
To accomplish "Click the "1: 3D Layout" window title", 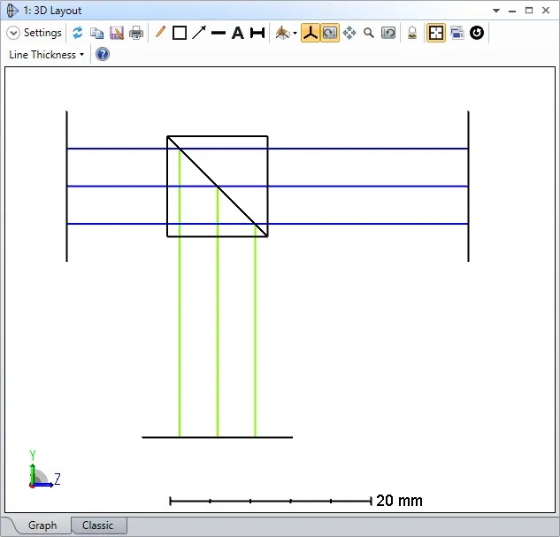I will 52,11.
